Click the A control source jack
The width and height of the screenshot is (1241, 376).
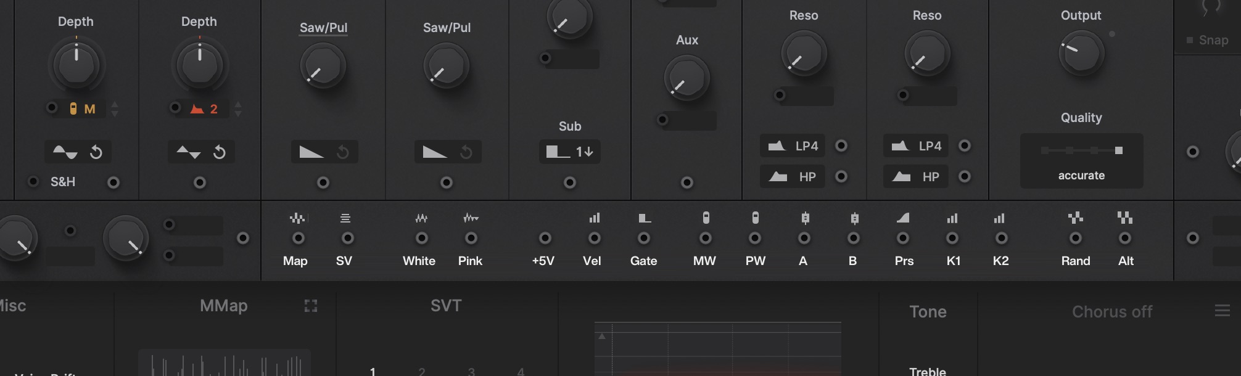tap(804, 238)
